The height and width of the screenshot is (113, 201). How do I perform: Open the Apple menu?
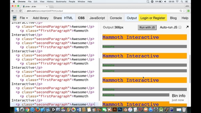[14, 2]
